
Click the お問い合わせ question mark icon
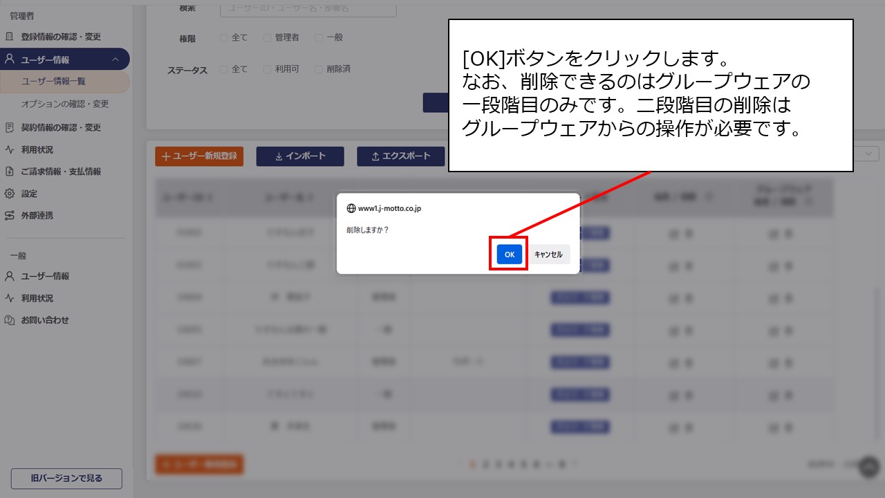point(10,320)
